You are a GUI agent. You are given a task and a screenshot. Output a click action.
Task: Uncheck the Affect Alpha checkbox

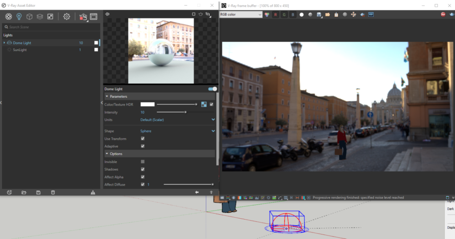click(143, 177)
